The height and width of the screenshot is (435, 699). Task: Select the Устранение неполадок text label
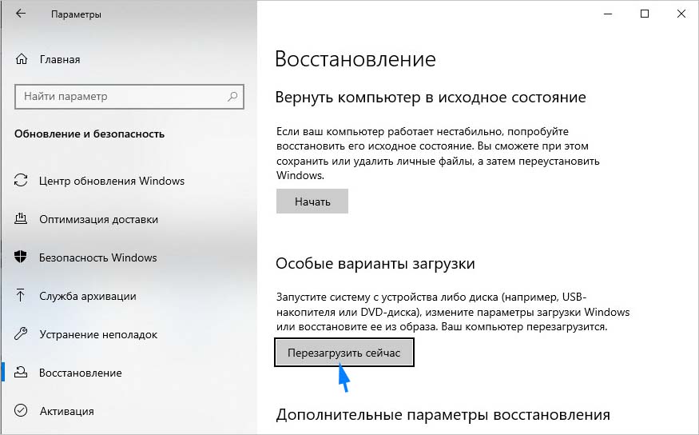(x=98, y=334)
